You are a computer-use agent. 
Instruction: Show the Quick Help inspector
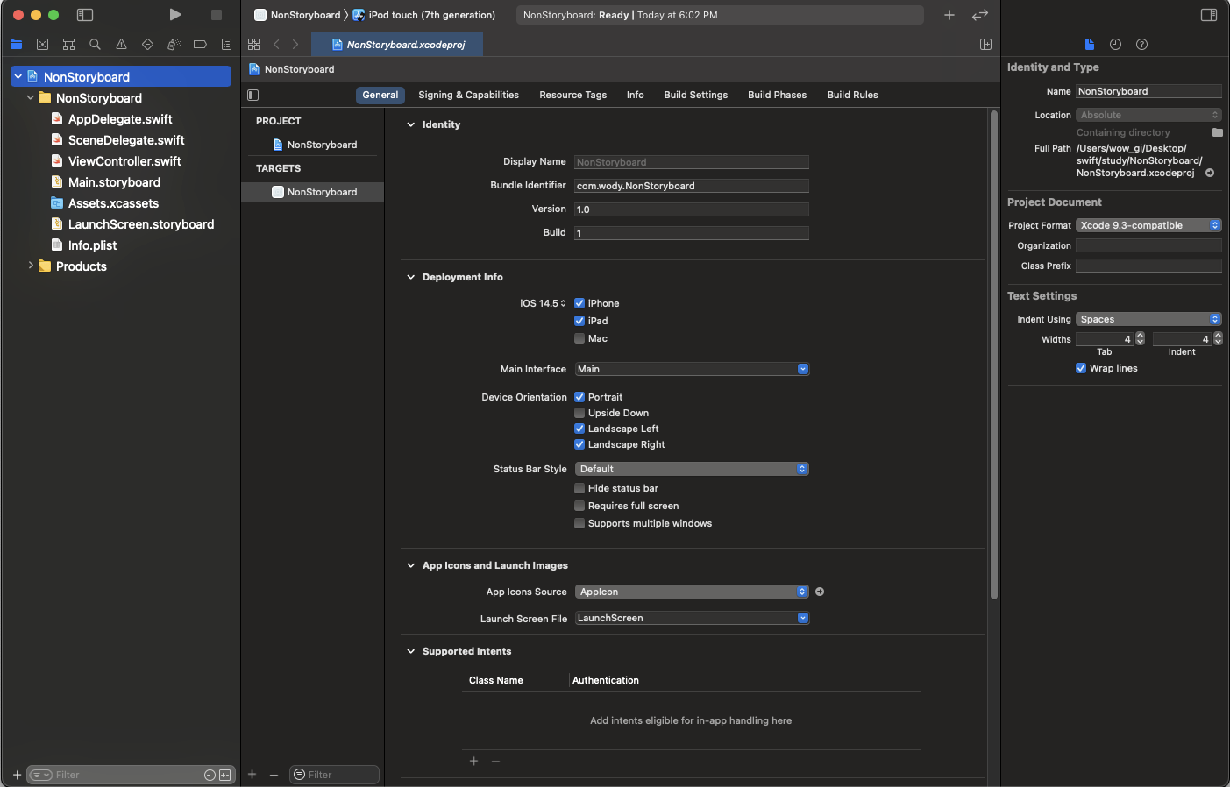(x=1141, y=44)
